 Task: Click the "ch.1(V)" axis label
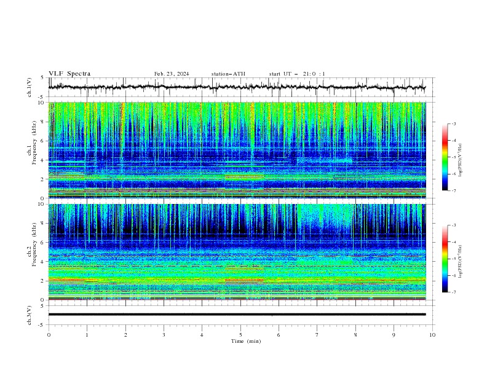click(30, 87)
